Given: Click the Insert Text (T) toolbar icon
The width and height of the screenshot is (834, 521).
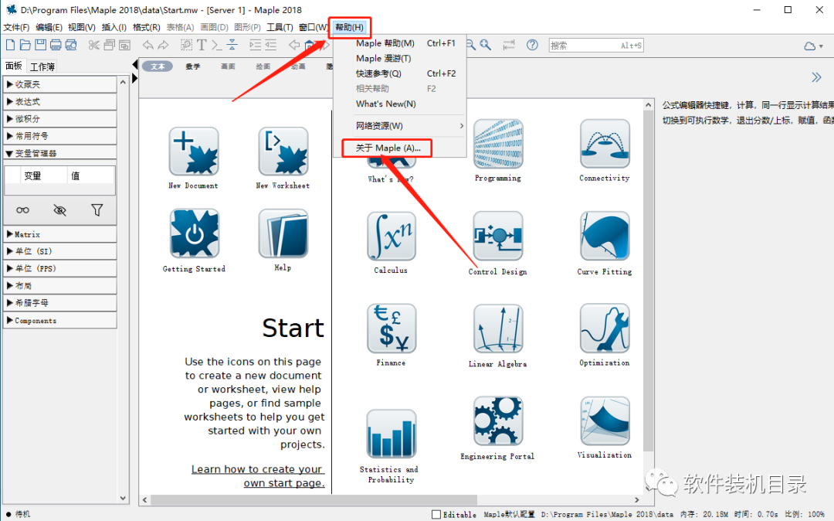Looking at the screenshot, I should [x=202, y=46].
